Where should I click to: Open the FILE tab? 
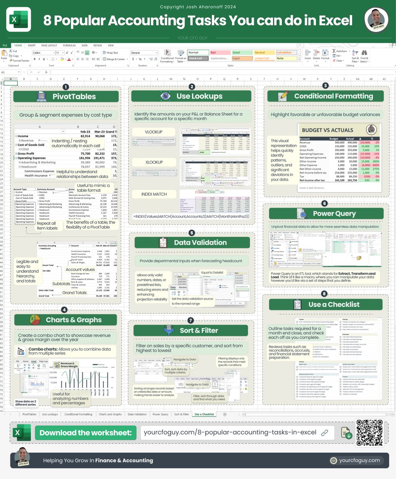point(5,46)
